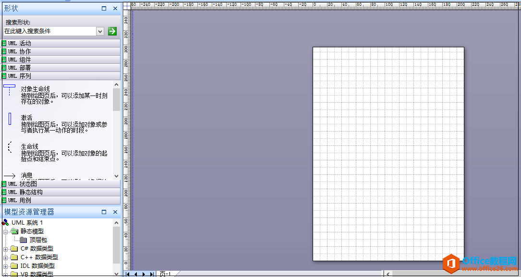Expand the C# 数据类型 tree node

click(6, 249)
